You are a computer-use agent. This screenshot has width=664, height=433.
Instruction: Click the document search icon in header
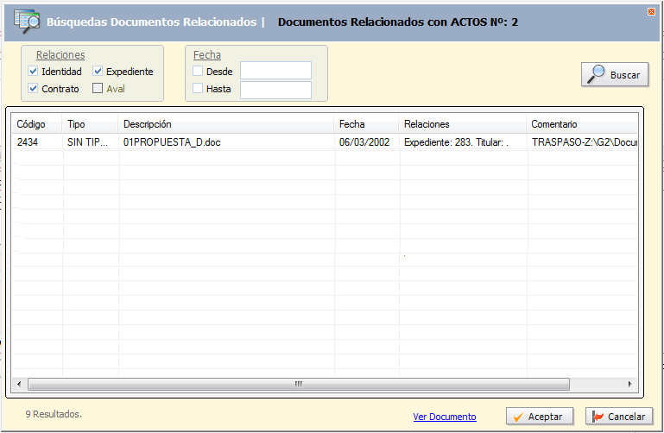coord(26,21)
